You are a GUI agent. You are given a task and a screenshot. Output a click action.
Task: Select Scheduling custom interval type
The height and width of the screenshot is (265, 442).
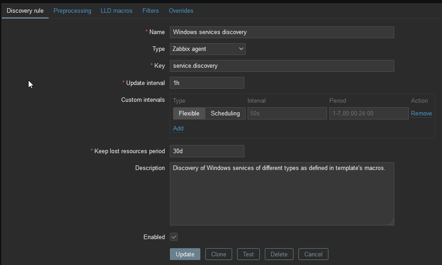tap(225, 114)
